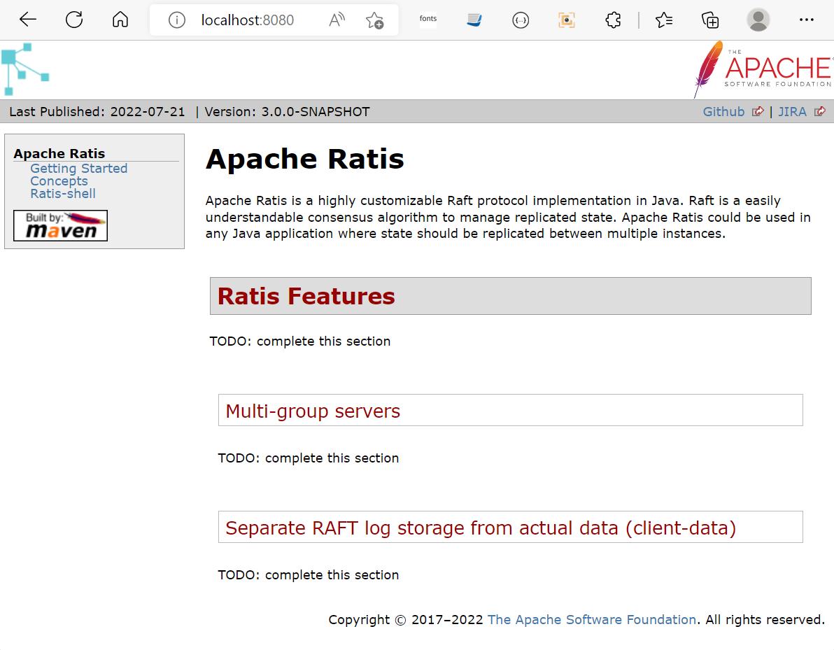The width and height of the screenshot is (834, 650).
Task: Add this page to favorites
Action: tap(374, 20)
